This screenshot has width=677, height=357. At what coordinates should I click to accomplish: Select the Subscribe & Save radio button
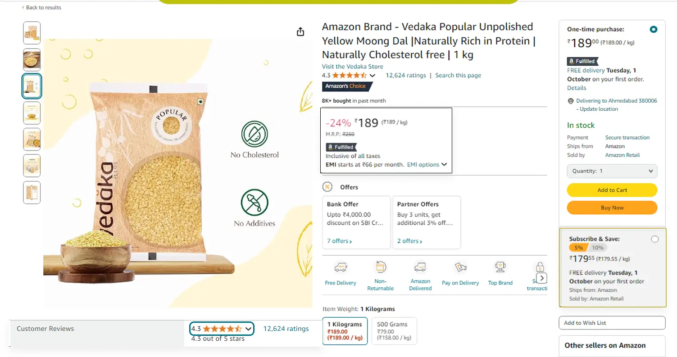tap(654, 239)
